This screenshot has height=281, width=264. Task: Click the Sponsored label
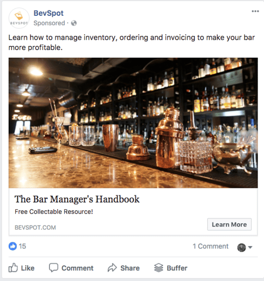[49, 23]
